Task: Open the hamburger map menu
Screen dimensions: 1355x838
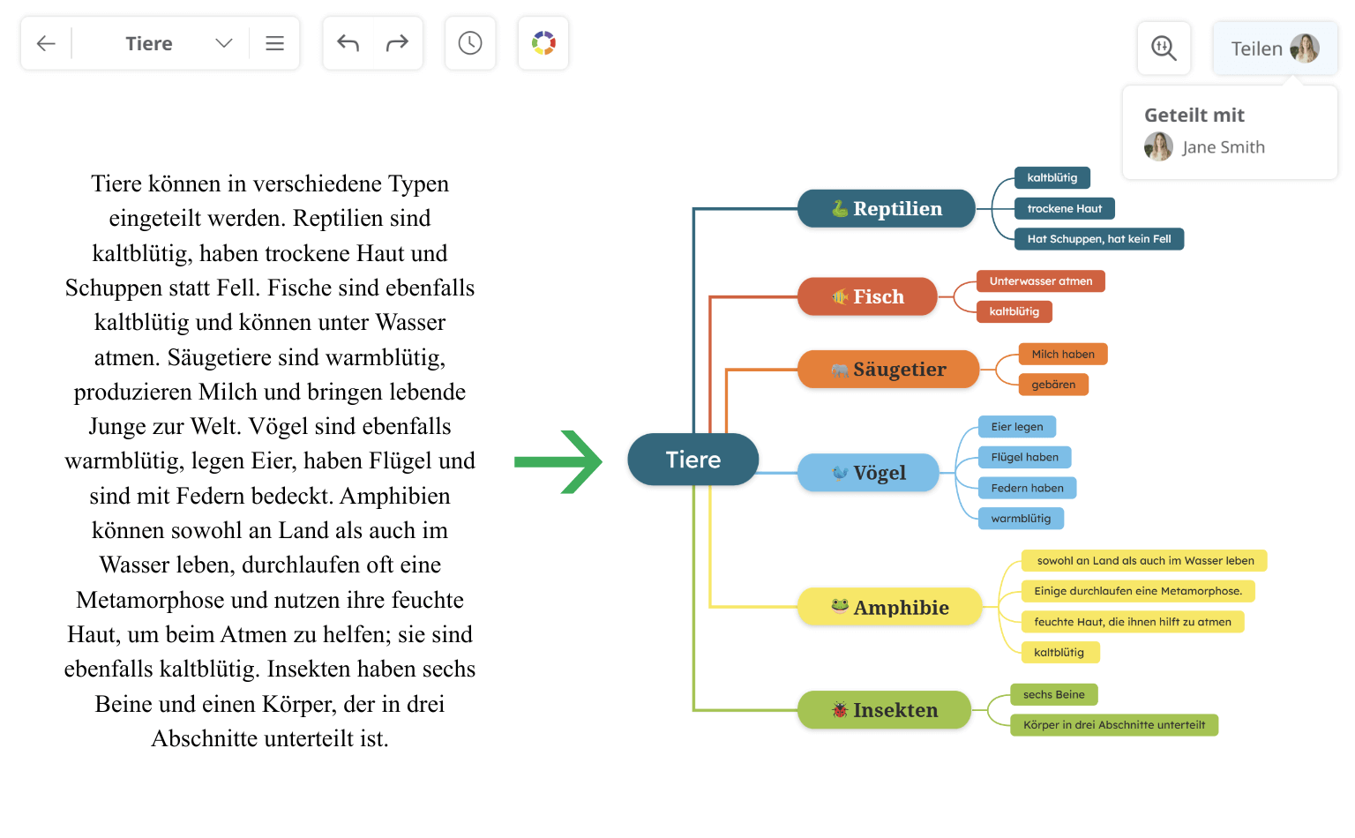Action: click(x=274, y=42)
